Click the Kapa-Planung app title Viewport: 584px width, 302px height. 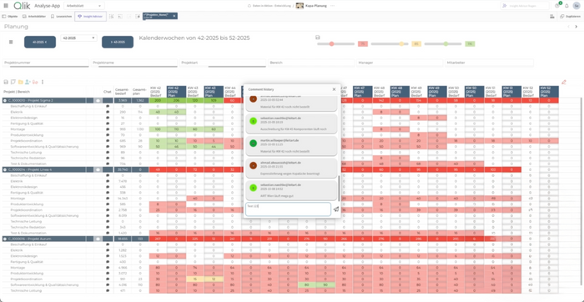pos(316,6)
